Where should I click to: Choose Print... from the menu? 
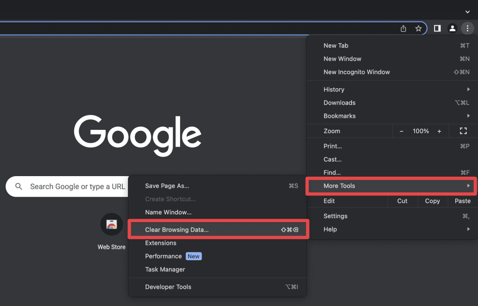point(392,146)
